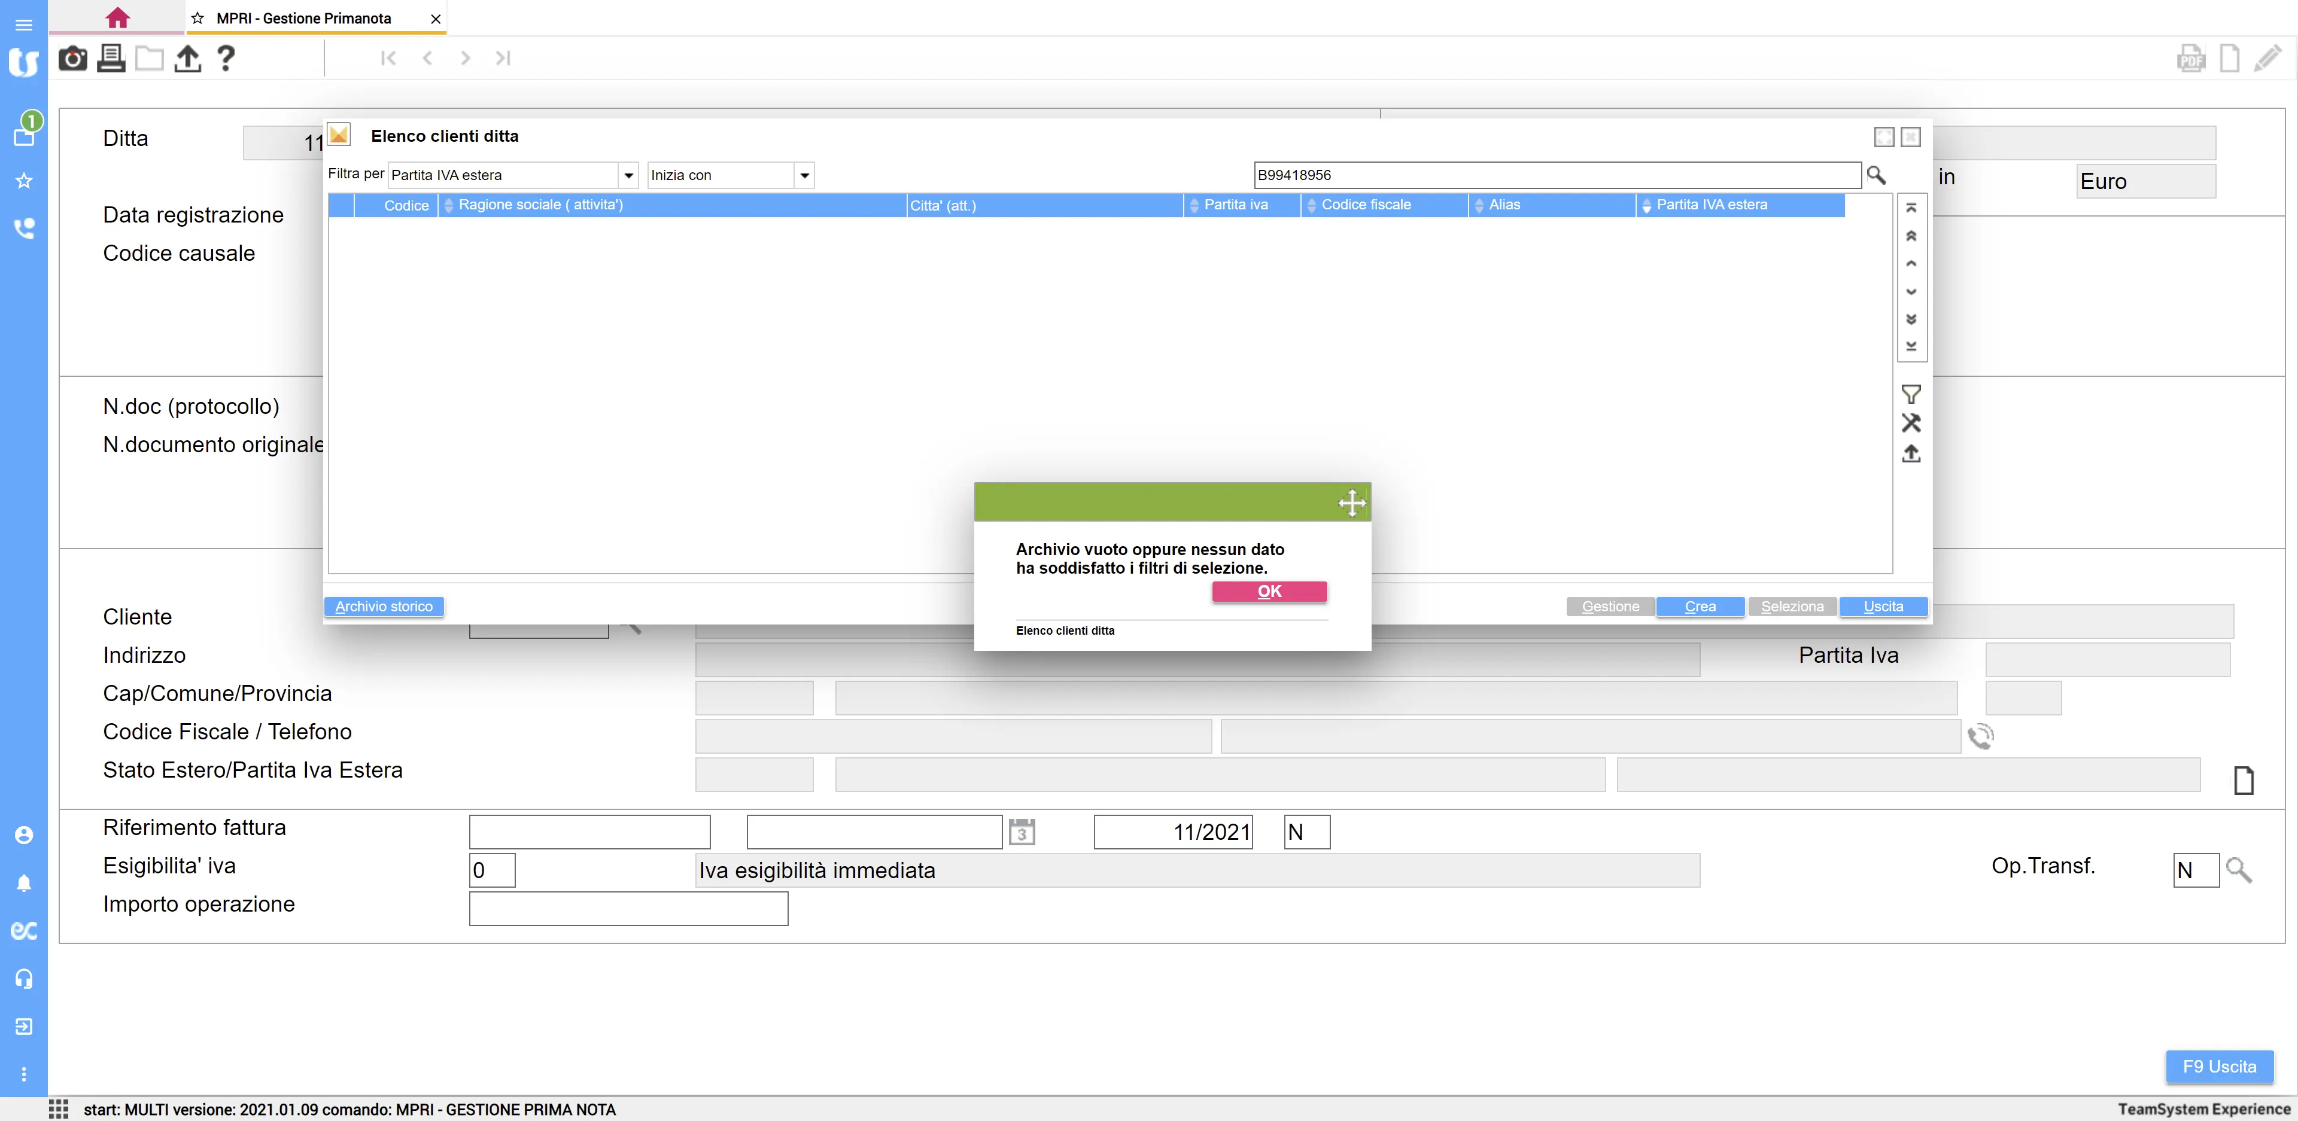The width and height of the screenshot is (2298, 1121).
Task: Open the home icon tab
Action: (x=117, y=18)
